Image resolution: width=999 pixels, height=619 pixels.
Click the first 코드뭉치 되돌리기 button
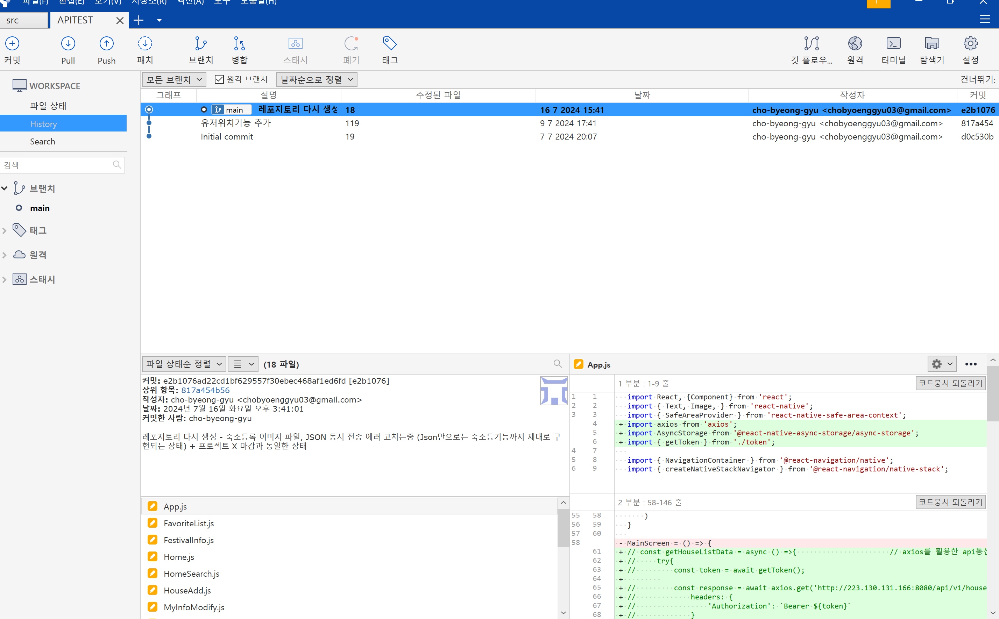[x=950, y=383]
